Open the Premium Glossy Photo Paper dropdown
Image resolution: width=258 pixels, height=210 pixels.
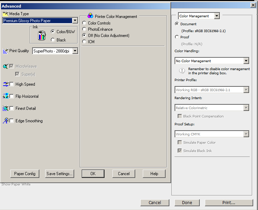click(x=75, y=21)
